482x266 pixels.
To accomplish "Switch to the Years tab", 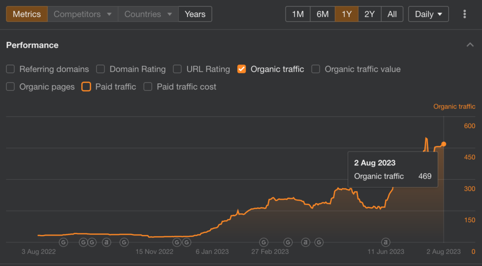I will tap(195, 14).
